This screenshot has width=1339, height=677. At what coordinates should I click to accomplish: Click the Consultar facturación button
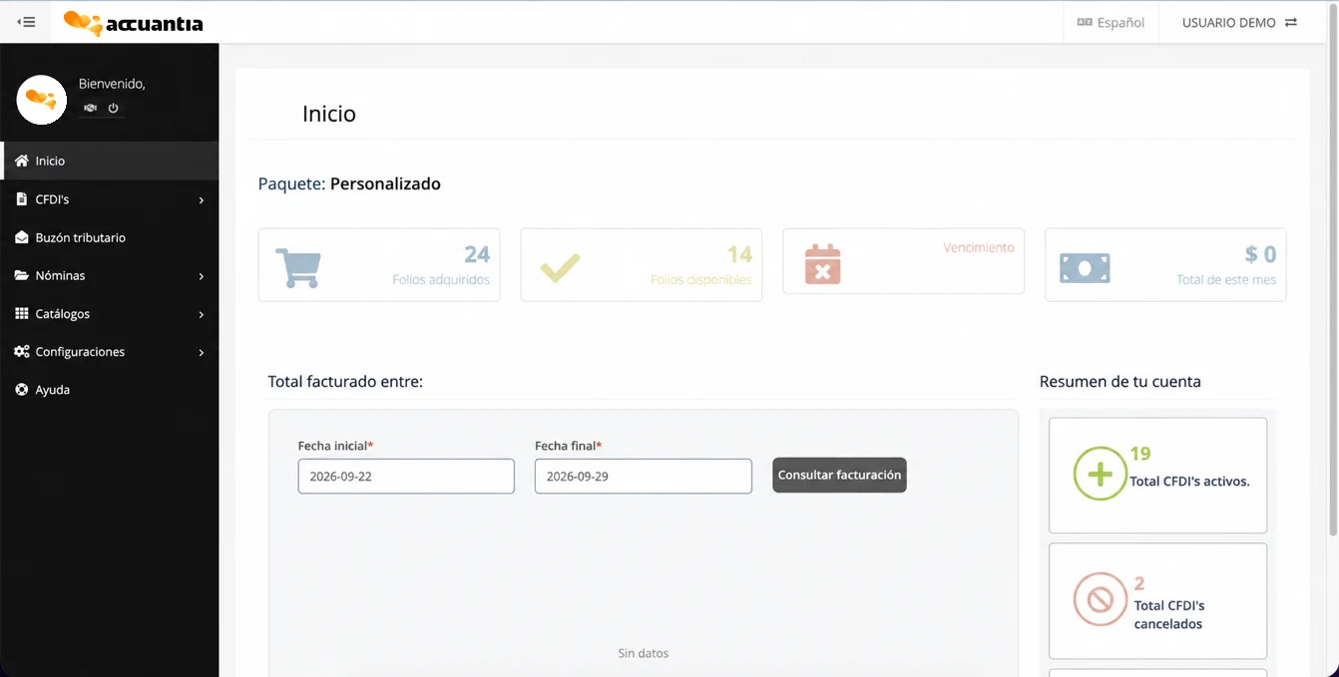point(839,475)
